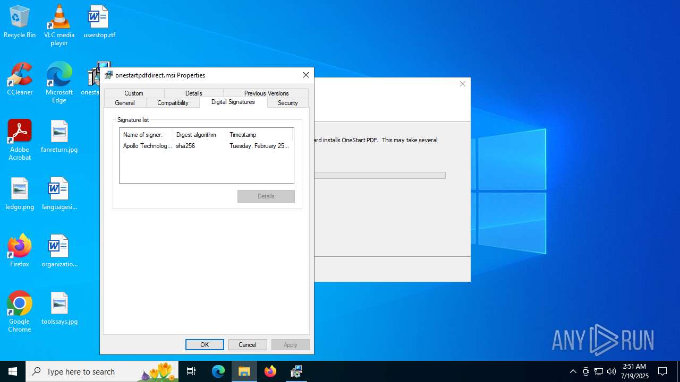Screen dimensions: 680x382
Task: Open the Windows Start menu
Action: click(x=13, y=371)
